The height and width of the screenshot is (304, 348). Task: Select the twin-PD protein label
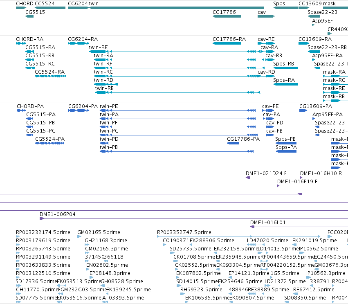[x=109, y=139]
